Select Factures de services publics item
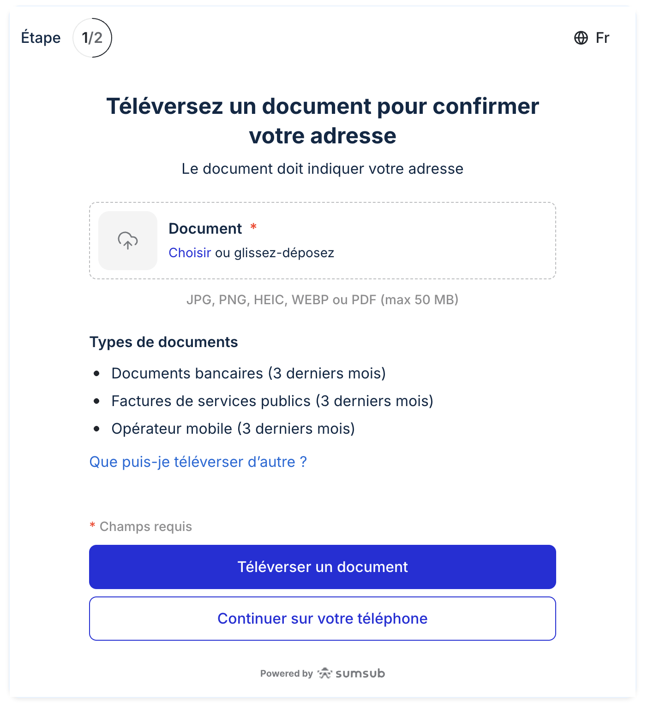Screen dimensions: 648x708 (272, 401)
